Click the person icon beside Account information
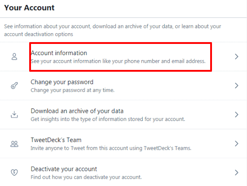Image resolution: width=247 pixels, height=186 pixels. [x=14, y=56]
